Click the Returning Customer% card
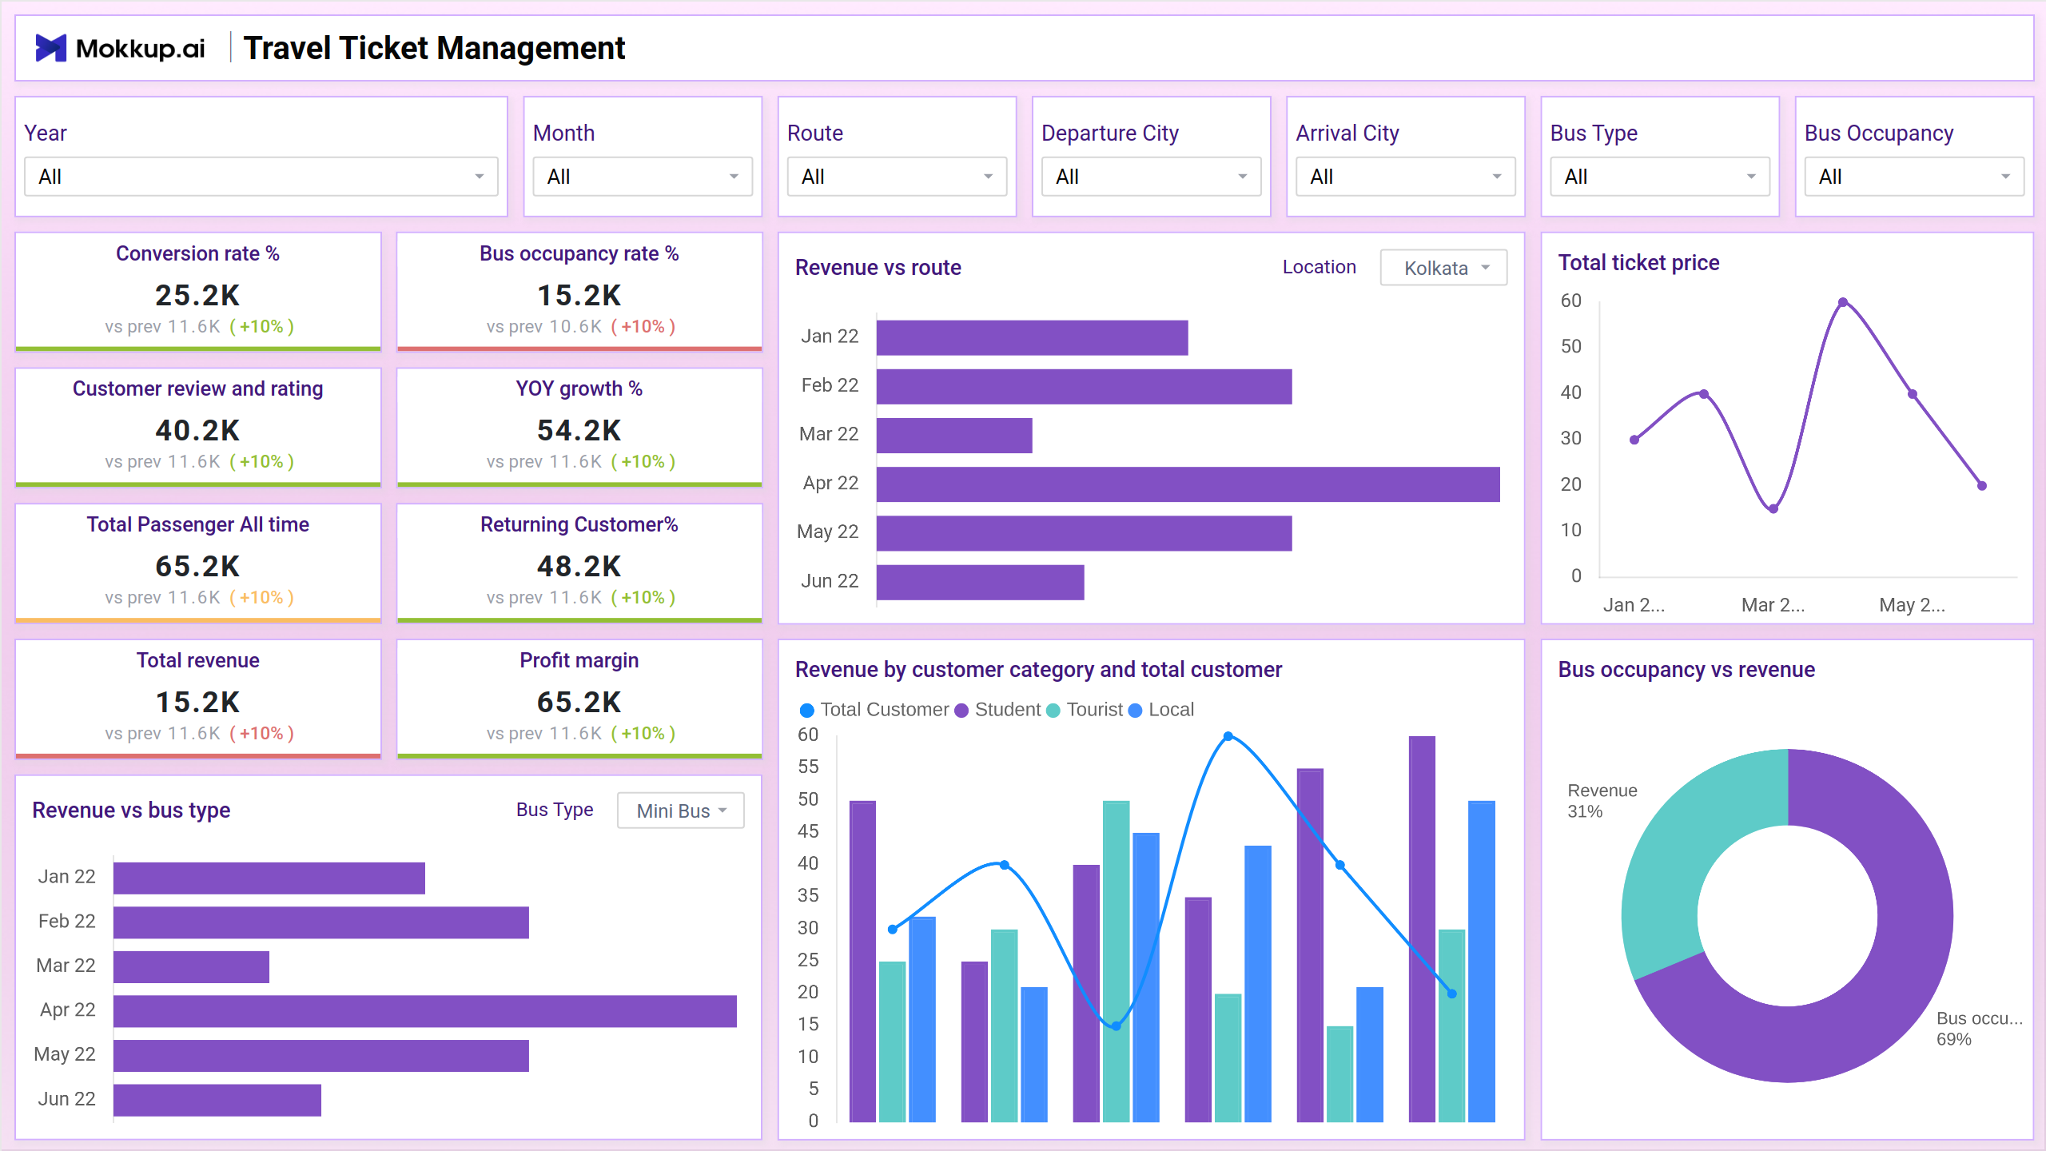The image size is (2046, 1151). click(x=579, y=563)
